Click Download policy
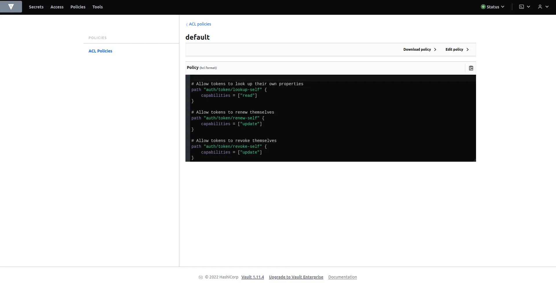 [x=420, y=50]
